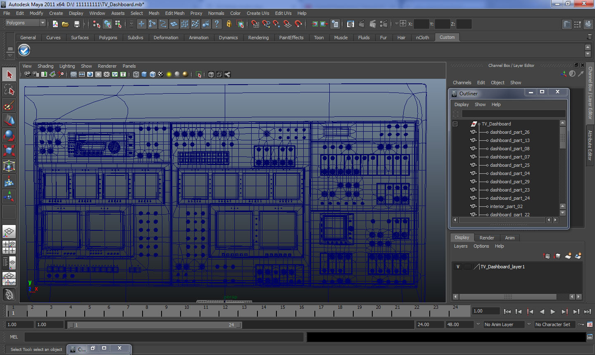Switch to single perspective view layout
Image resolution: width=595 pixels, height=355 pixels.
click(9, 232)
